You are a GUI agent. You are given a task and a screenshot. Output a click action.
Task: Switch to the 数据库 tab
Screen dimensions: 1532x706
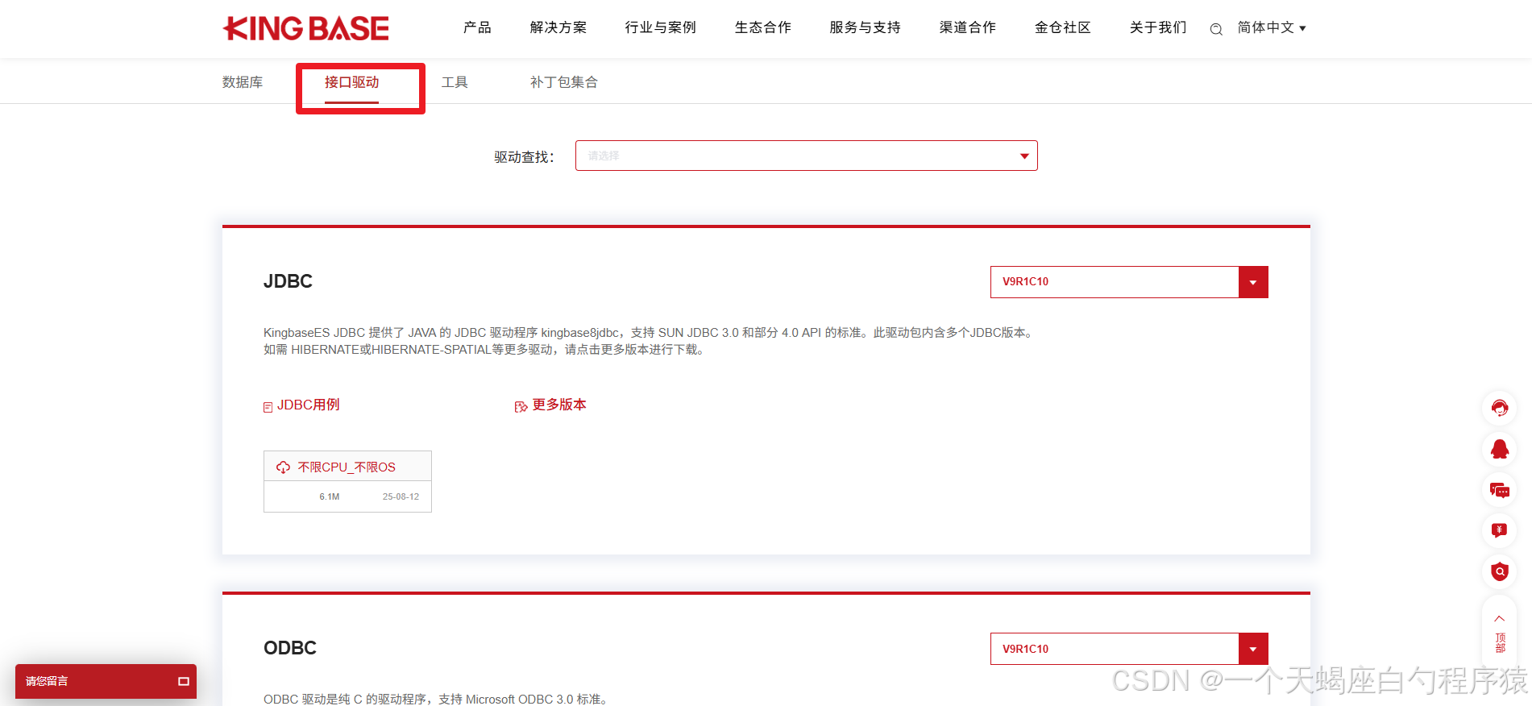pyautogui.click(x=243, y=82)
